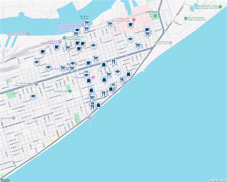Click grey High School pin at left edge
This screenshot has width=227, height=182.
(x=13, y=118)
